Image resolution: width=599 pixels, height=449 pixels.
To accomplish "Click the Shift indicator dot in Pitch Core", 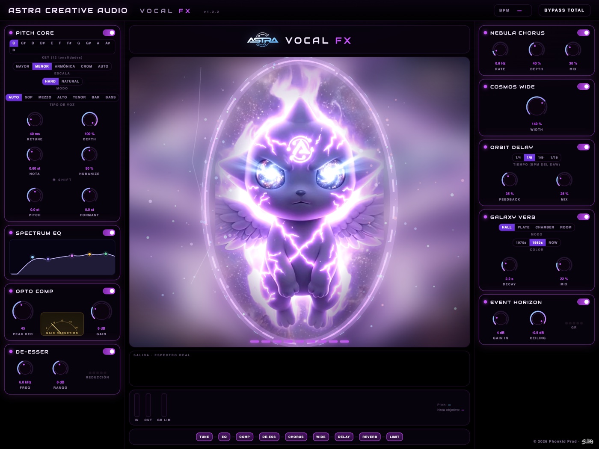I will point(54,180).
